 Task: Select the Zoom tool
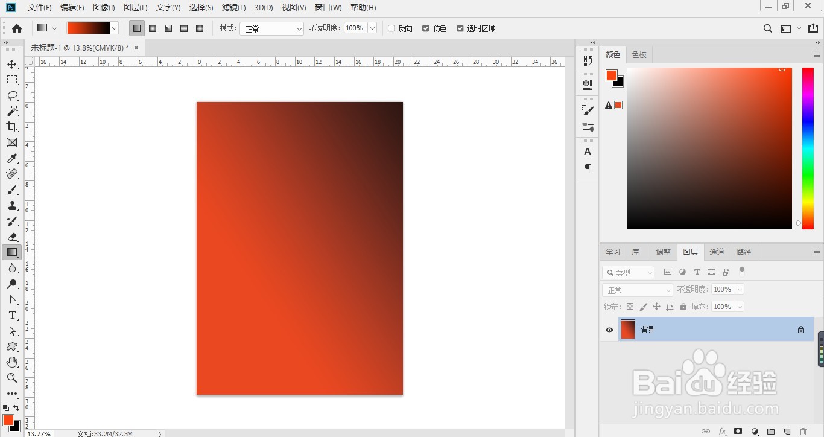point(12,378)
